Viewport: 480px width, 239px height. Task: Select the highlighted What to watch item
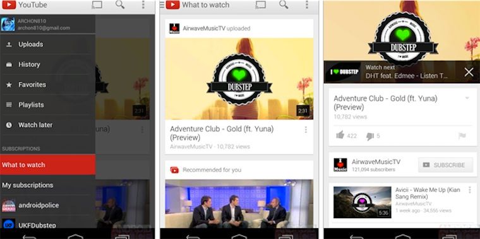(x=47, y=165)
